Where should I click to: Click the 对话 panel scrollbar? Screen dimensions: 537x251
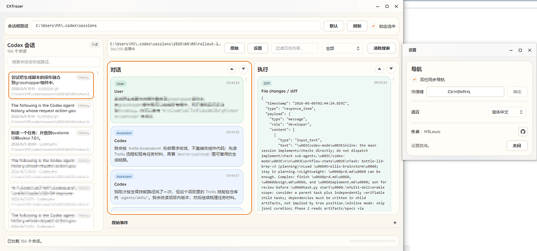click(x=246, y=81)
